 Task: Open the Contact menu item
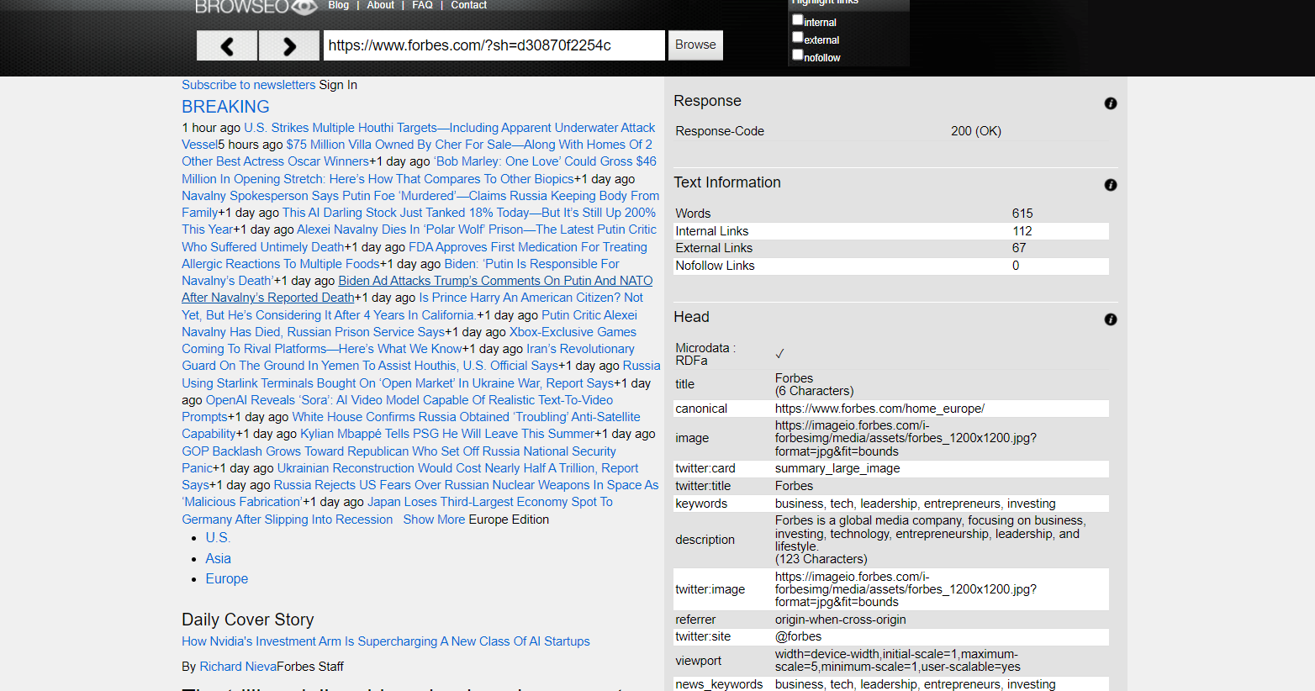pyautogui.click(x=468, y=5)
